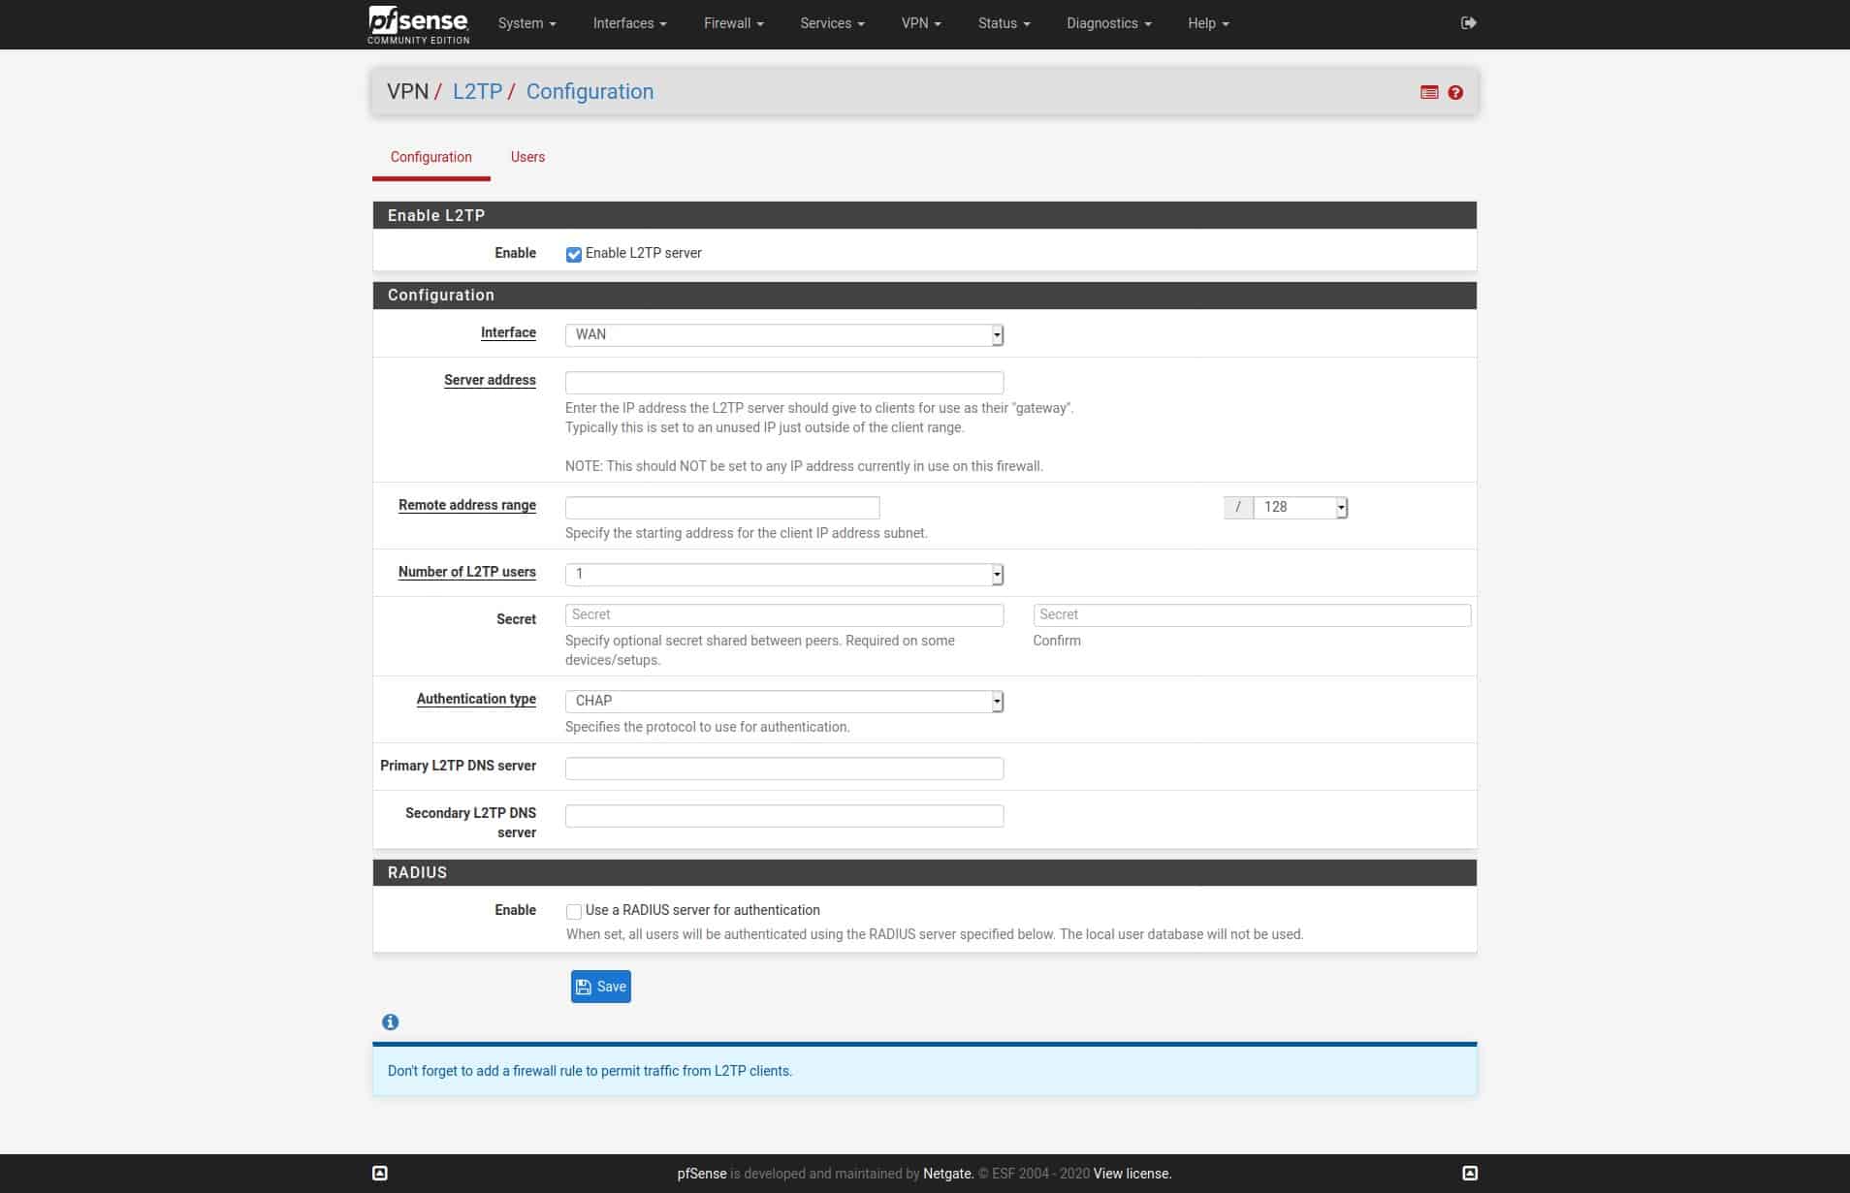Click the blue info icon below Save
Screen dimensions: 1850x1193
[390, 1022]
